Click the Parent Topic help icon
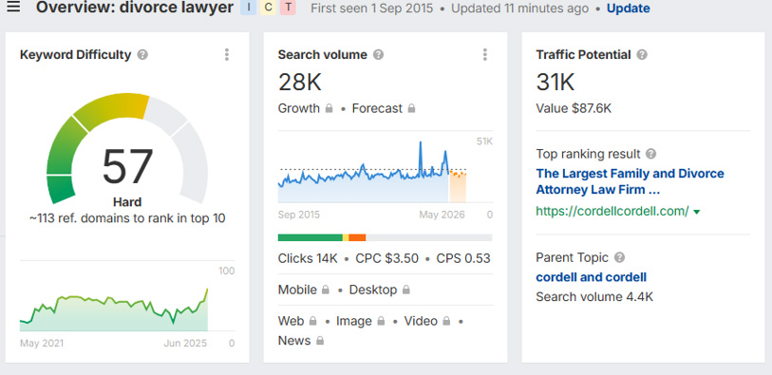The height and width of the screenshot is (375, 772). point(619,257)
